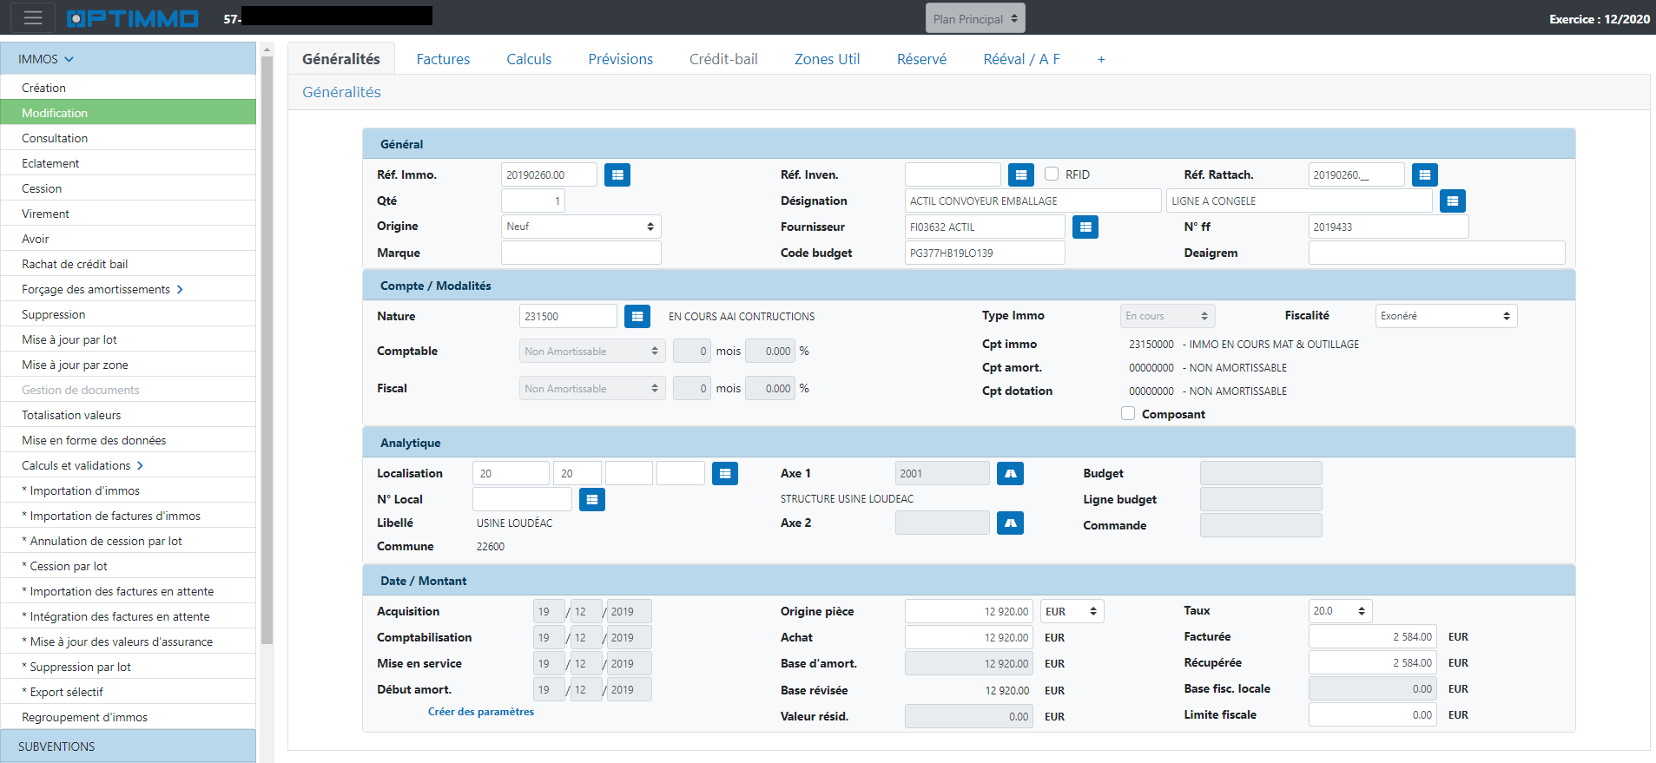Open the N° Local lookup list icon
The image size is (1656, 763).
592,499
